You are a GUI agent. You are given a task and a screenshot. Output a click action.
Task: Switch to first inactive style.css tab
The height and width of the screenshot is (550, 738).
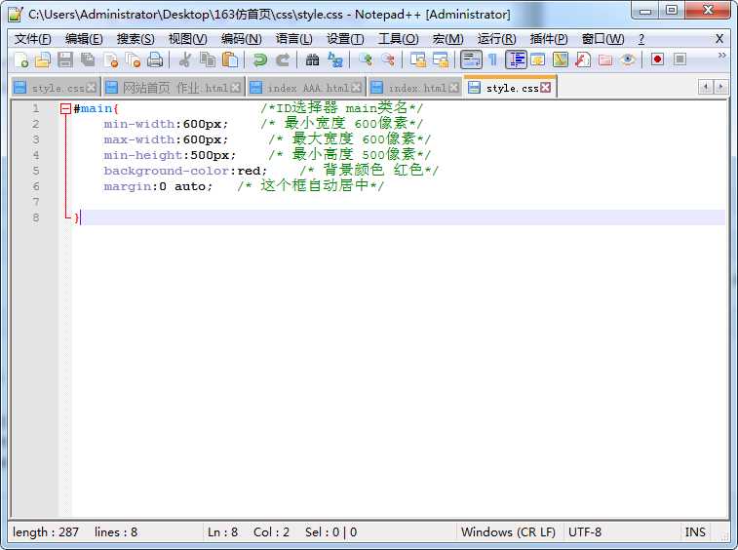click(x=55, y=88)
